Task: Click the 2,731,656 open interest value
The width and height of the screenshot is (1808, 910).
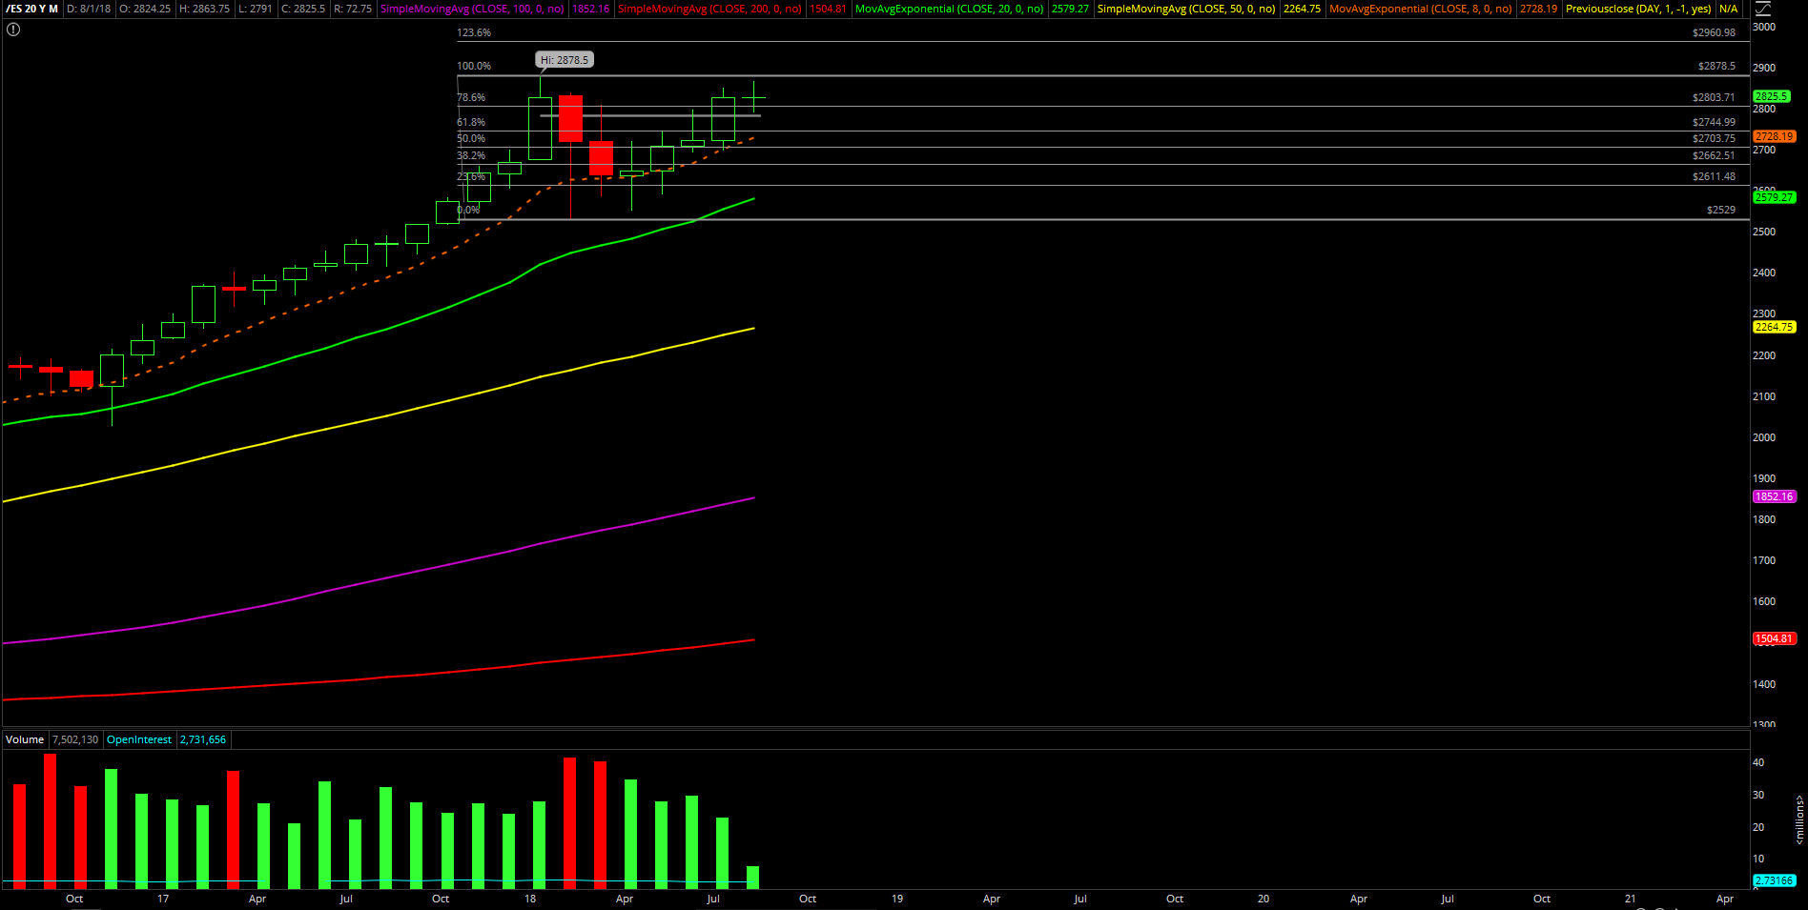Action: point(203,739)
